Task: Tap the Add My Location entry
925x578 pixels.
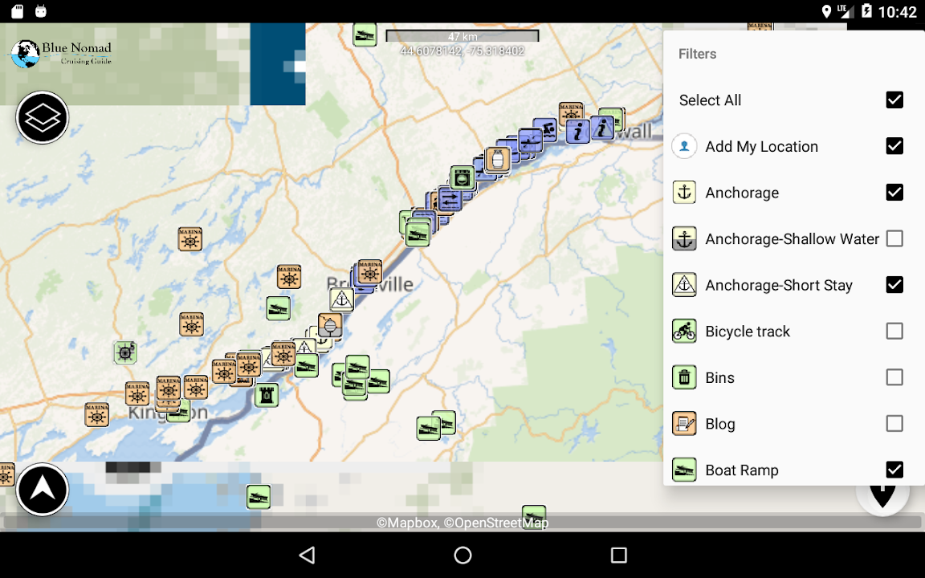Action: tap(761, 147)
